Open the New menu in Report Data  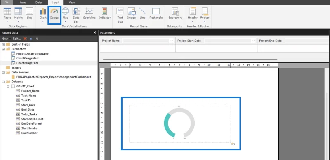[6, 39]
